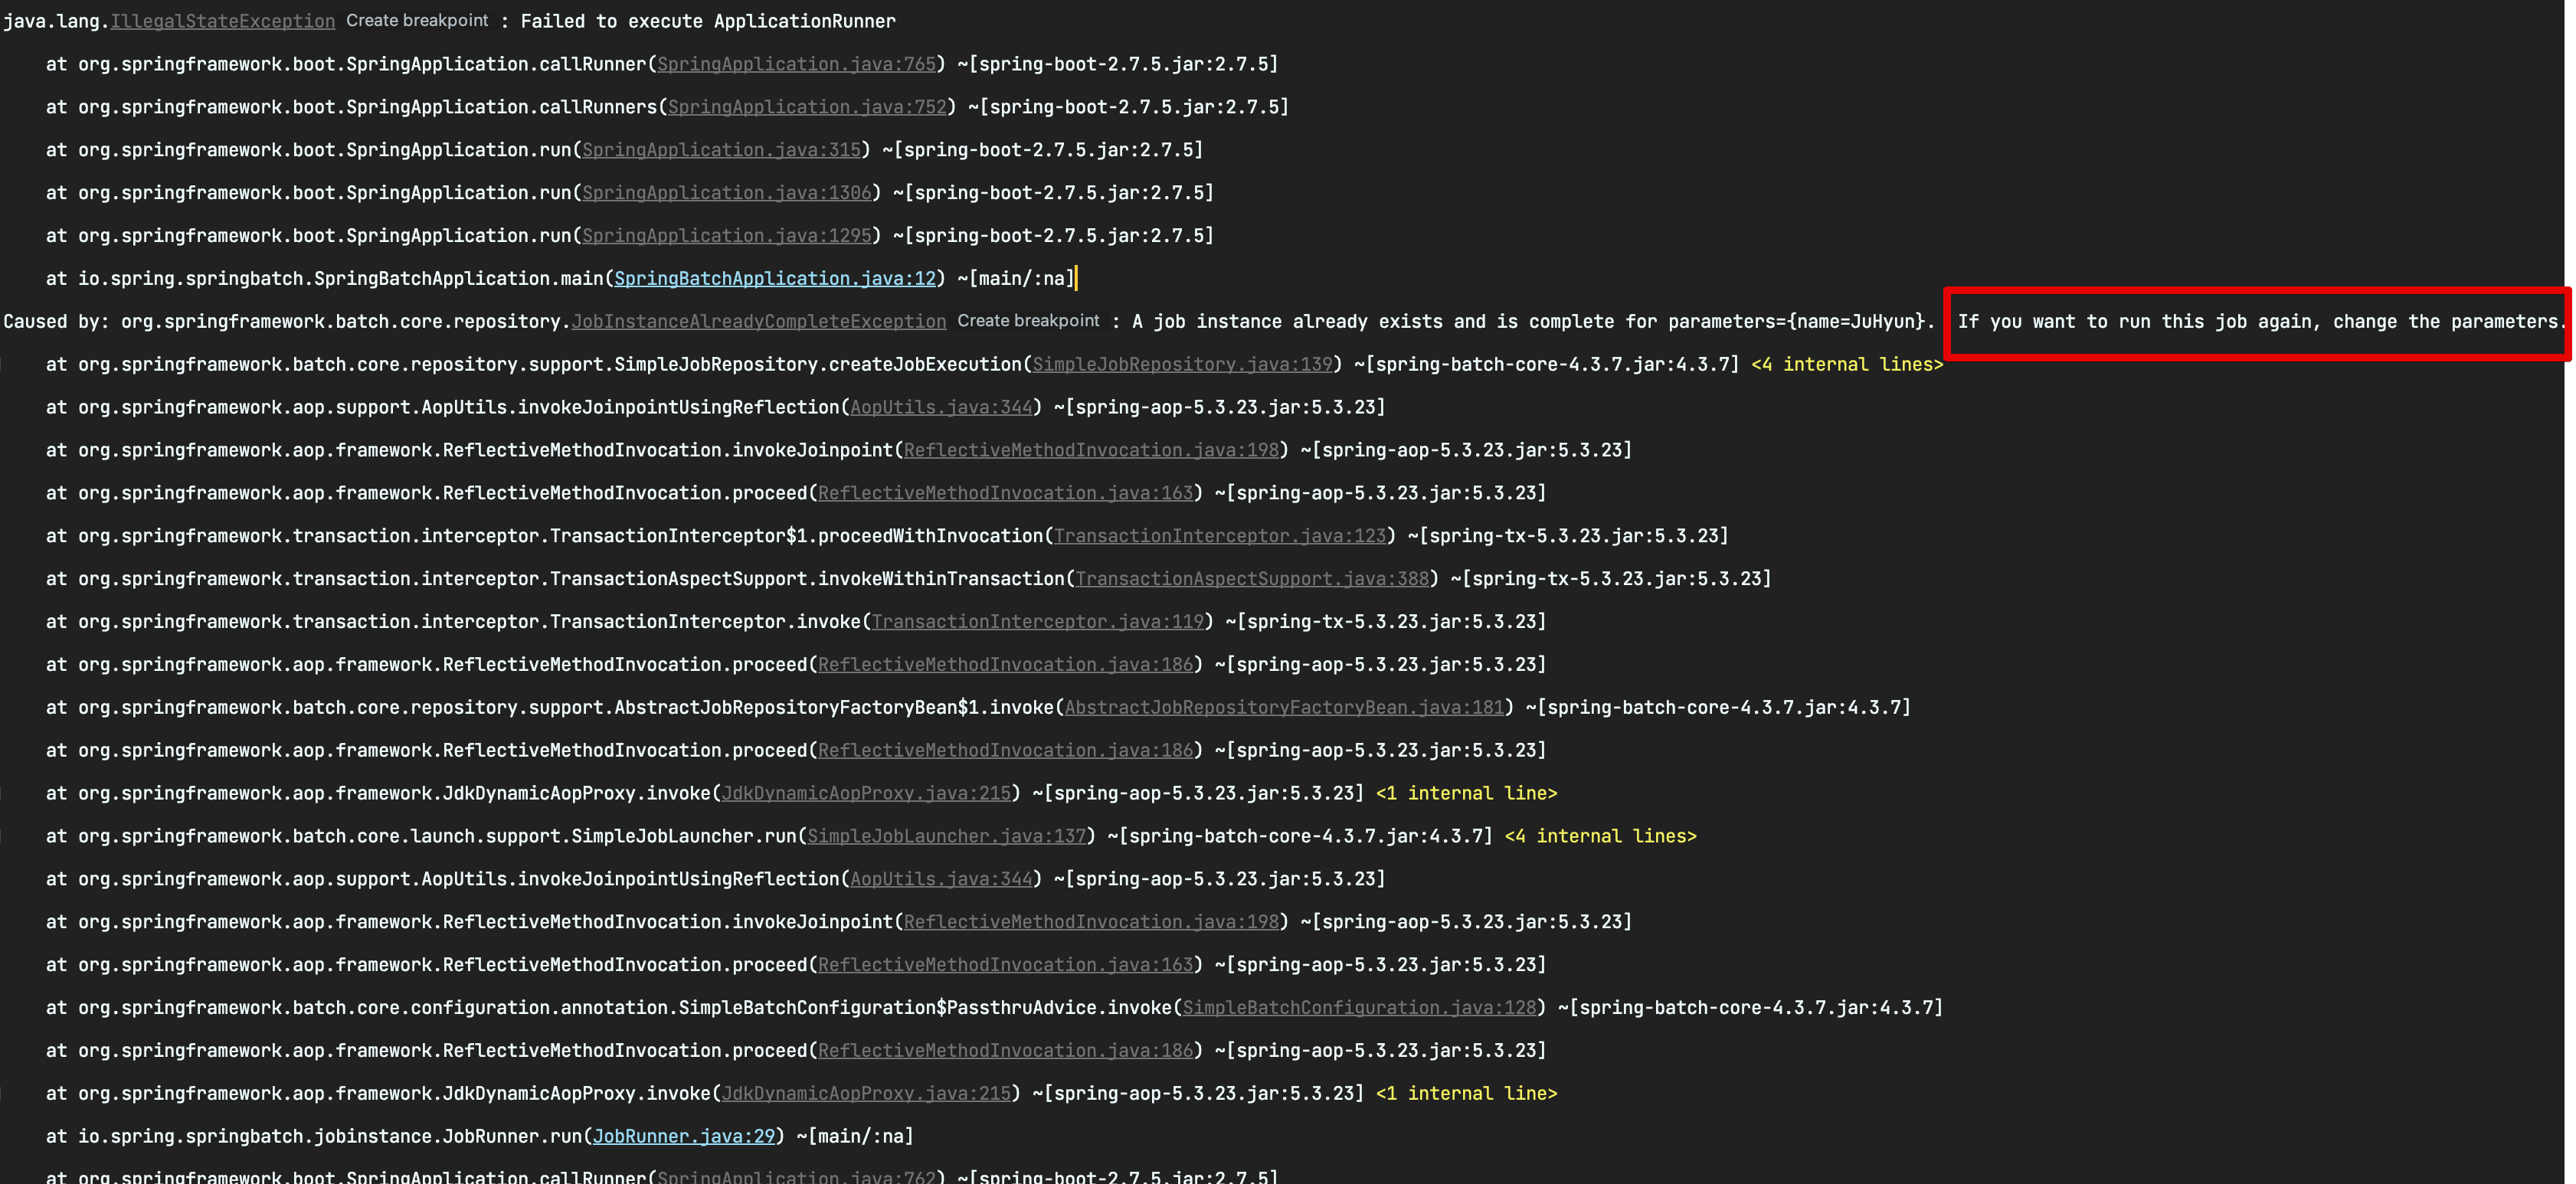Open SimpleJobLauncher.java:137 link
This screenshot has width=2576, height=1184.
(x=947, y=836)
